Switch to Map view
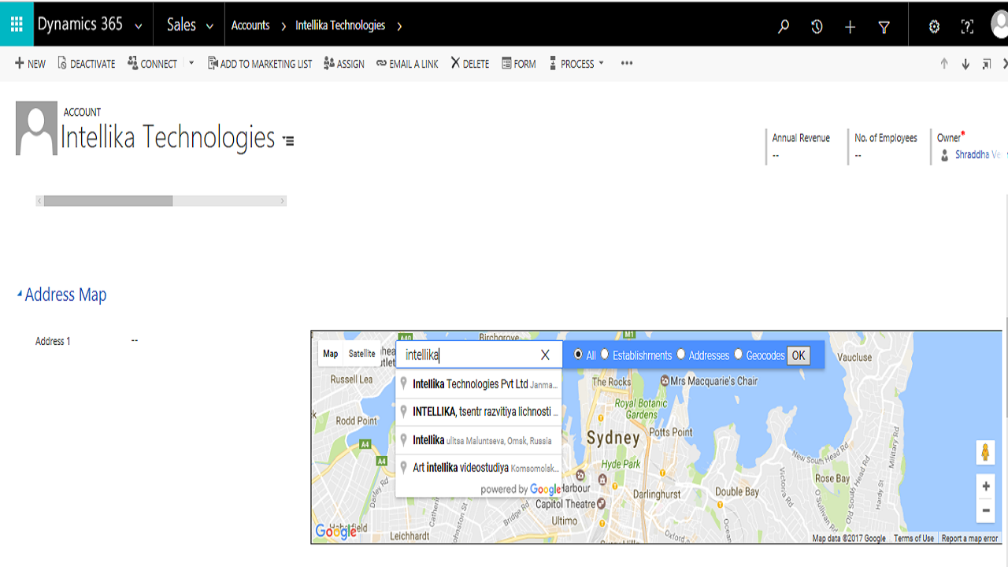The width and height of the screenshot is (1008, 567). 331,354
